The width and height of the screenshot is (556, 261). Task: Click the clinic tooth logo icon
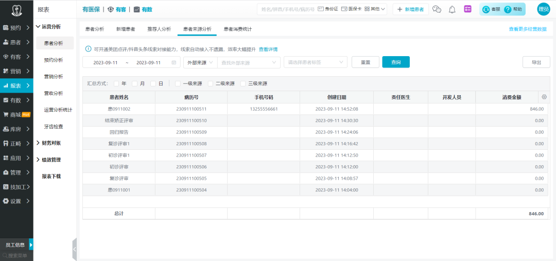16,10
